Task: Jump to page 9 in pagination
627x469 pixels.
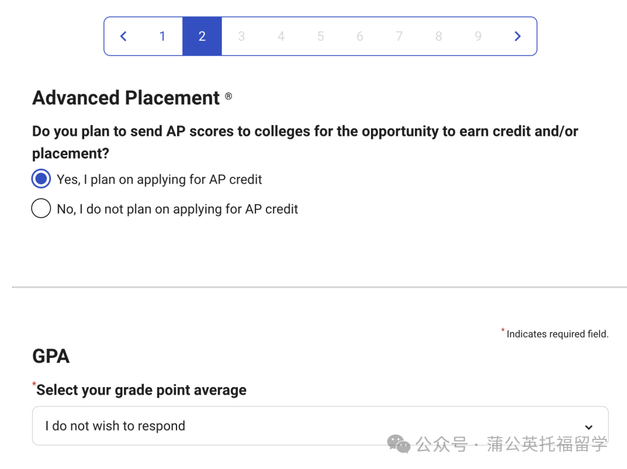Action: [x=478, y=37]
